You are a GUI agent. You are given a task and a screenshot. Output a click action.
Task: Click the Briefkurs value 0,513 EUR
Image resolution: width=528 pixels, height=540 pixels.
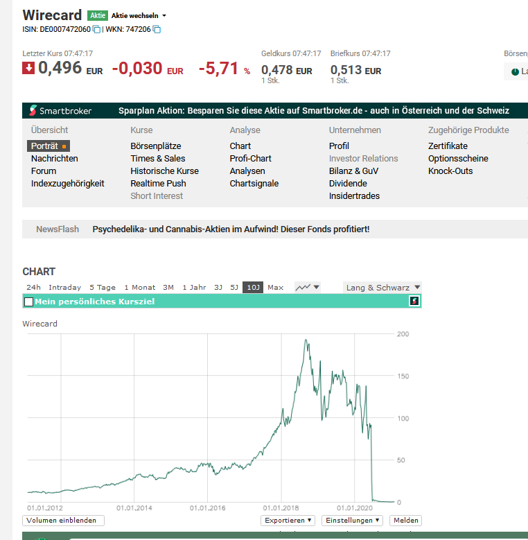tap(355, 70)
